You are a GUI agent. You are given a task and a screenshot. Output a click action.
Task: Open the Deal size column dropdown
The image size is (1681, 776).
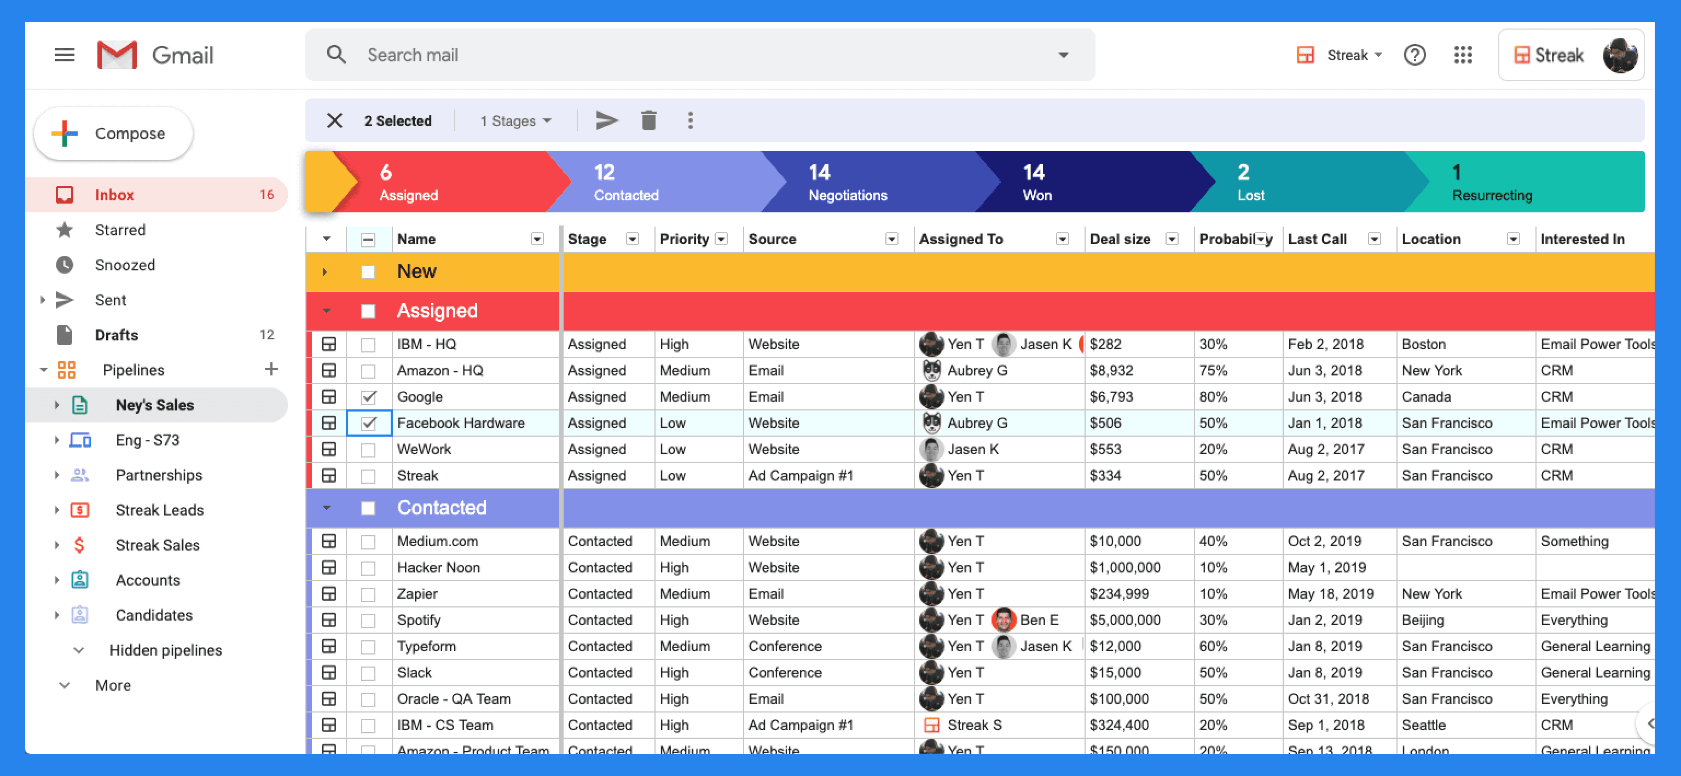(x=1172, y=239)
